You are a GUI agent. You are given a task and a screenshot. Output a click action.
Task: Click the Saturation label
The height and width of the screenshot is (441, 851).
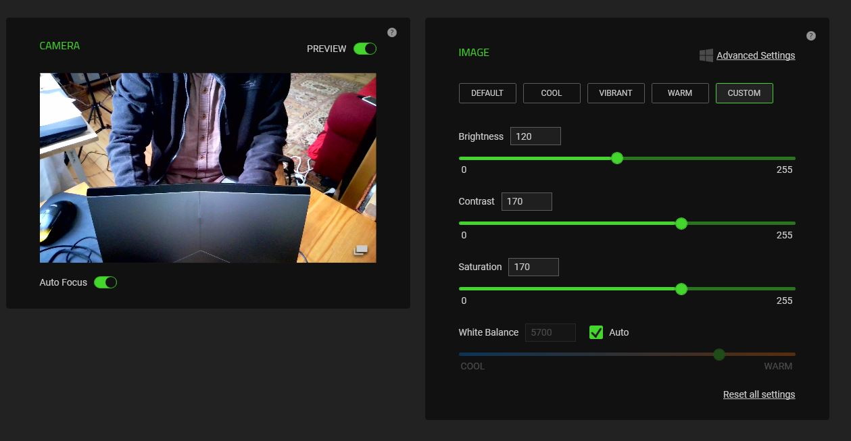480,267
